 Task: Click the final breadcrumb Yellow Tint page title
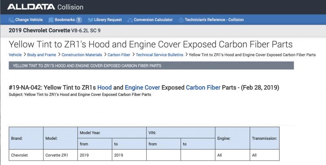coord(252,55)
